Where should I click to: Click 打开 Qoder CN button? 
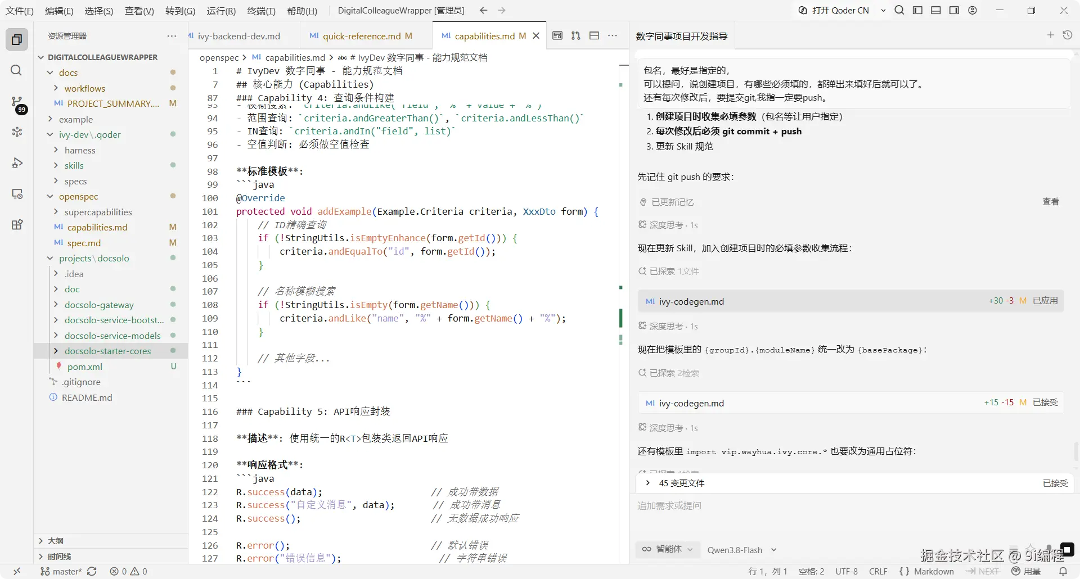[834, 10]
